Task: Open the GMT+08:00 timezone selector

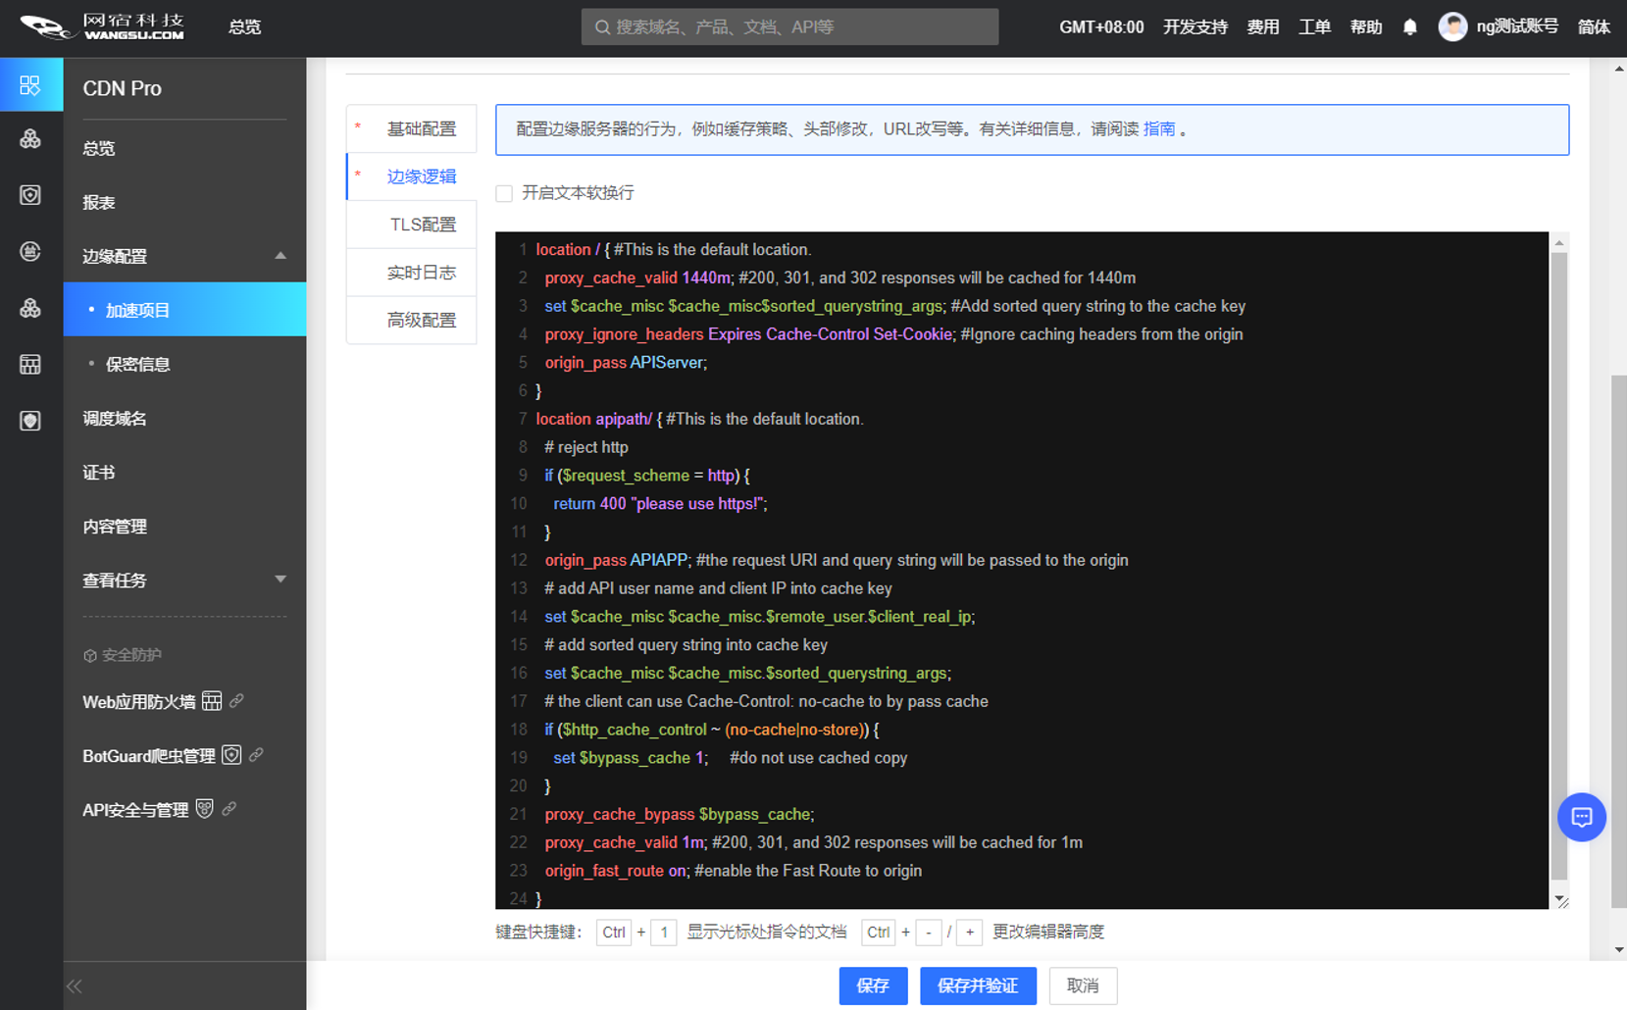Action: pyautogui.click(x=1101, y=26)
